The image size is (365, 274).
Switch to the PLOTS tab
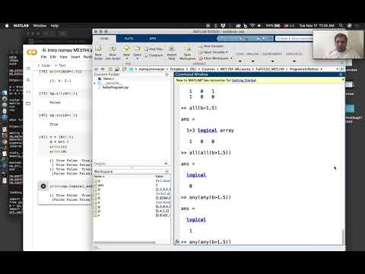tap(129, 39)
